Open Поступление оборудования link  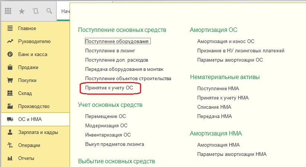click(x=117, y=41)
